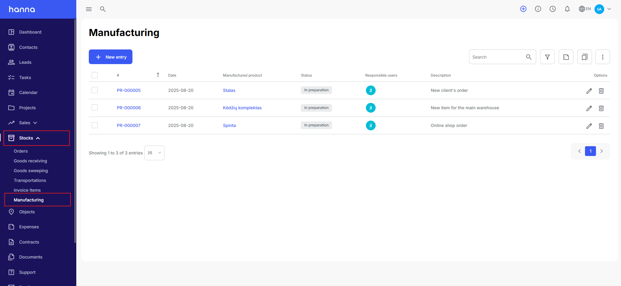
Task: Click responsible user avatar for Kėdžių komplektas
Action: coord(371,108)
